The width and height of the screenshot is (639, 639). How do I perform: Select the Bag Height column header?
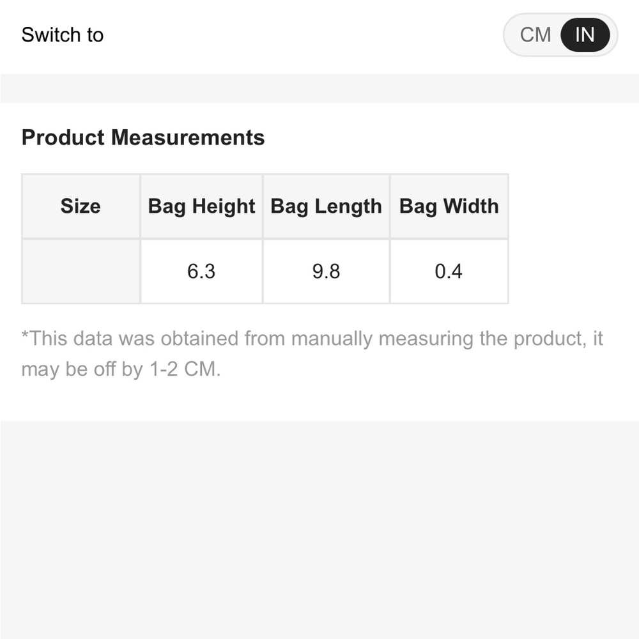pyautogui.click(x=201, y=206)
